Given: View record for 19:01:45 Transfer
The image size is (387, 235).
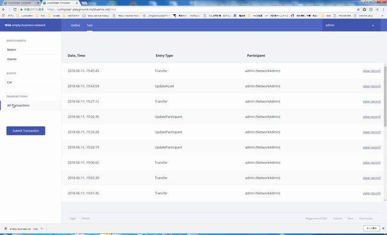Looking at the screenshot, I should coord(371,193).
